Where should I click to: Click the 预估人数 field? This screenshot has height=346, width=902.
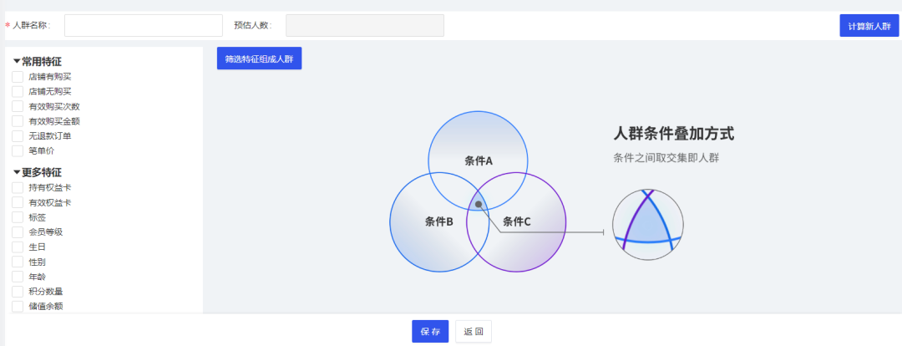point(364,26)
